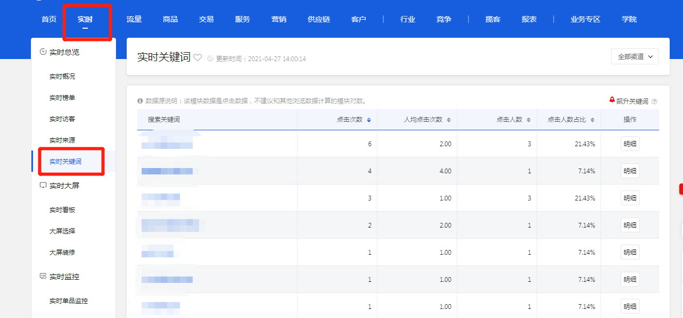Screen dimensions: 683x318
Task: Sort table by 点击人数占比 column
Action: (x=593, y=120)
